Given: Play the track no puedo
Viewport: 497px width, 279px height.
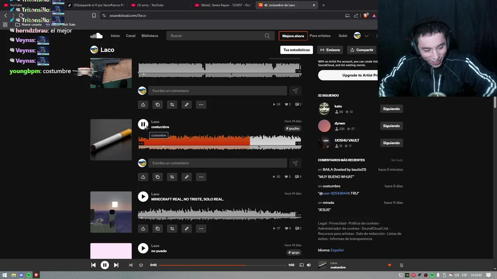Looking at the screenshot, I should click(x=143, y=248).
